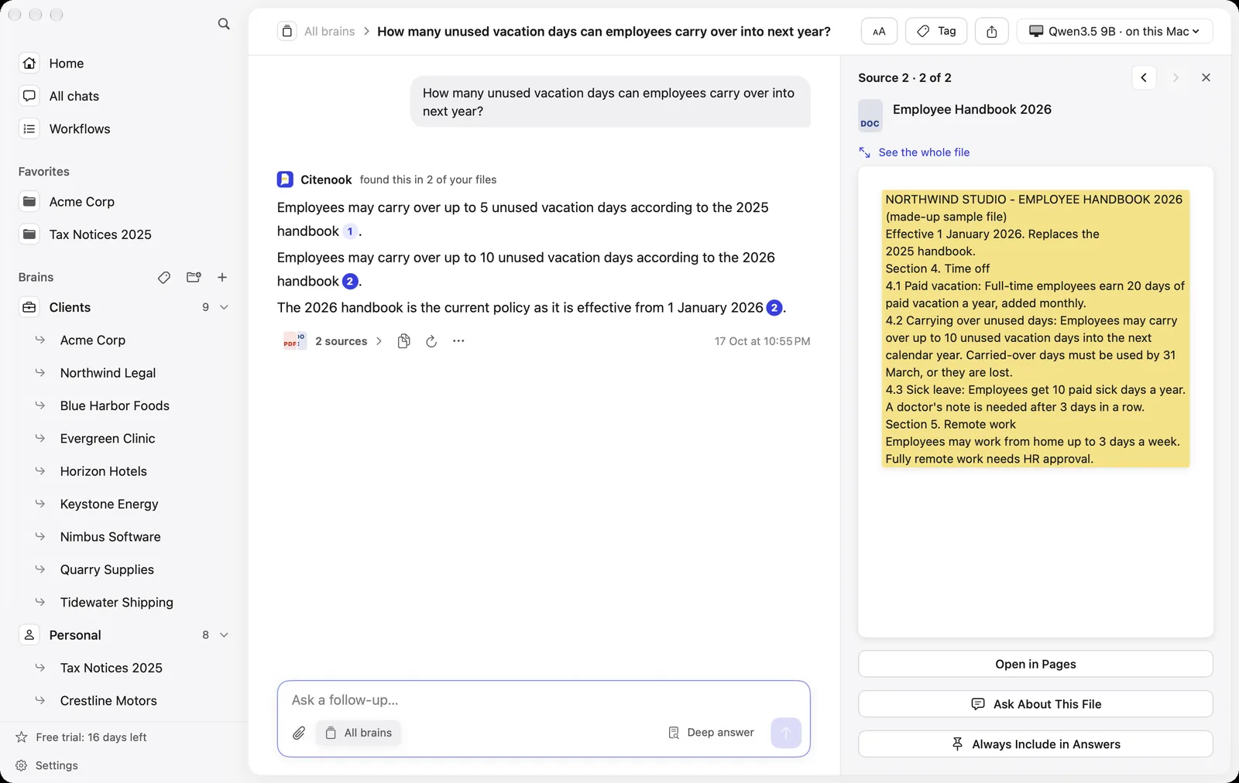The image size is (1239, 783).
Task: Click the send arrow button
Action: pyautogui.click(x=786, y=733)
